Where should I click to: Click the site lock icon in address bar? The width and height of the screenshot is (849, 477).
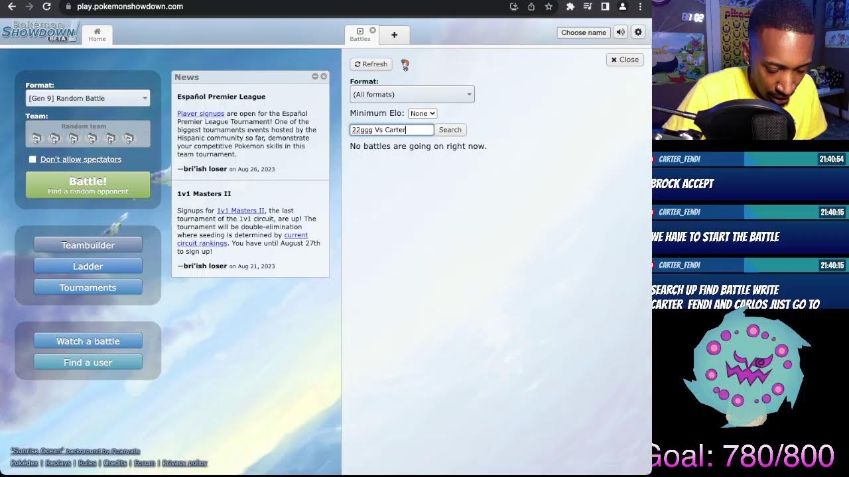68,7
